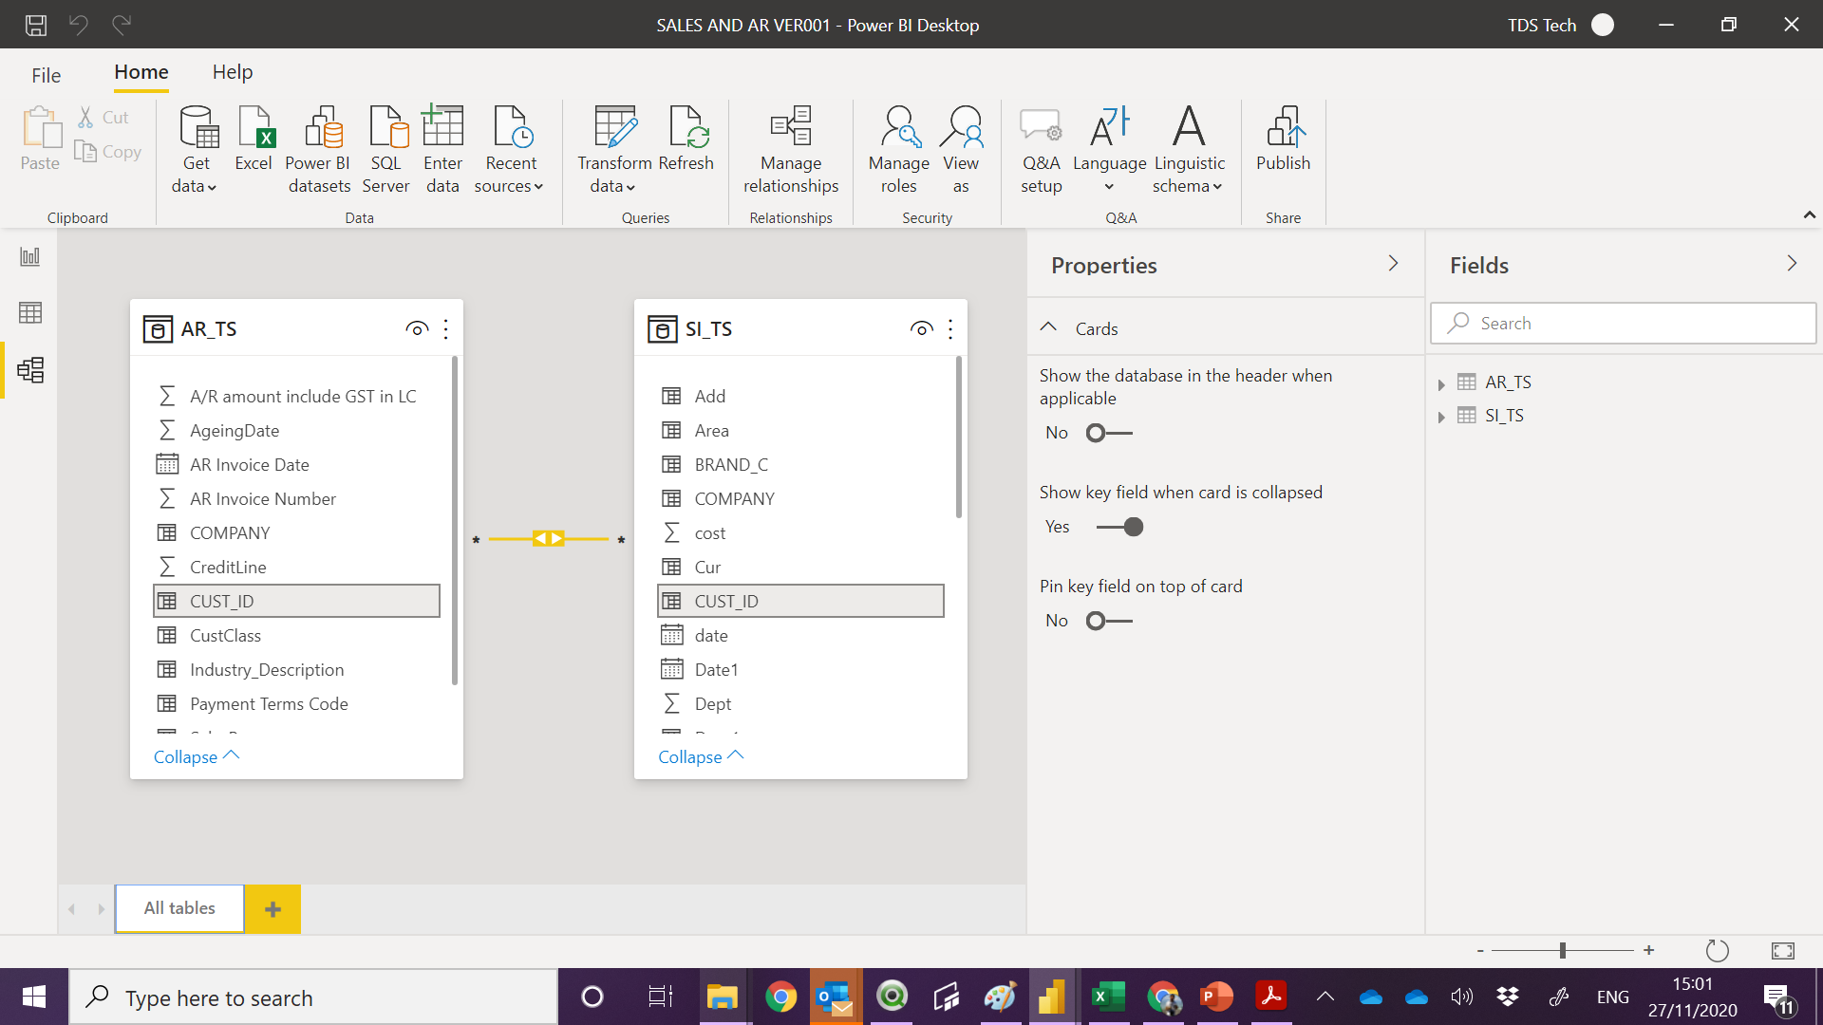Collapse the SI_TS table card
Image resolution: width=1823 pixels, height=1025 pixels.
pos(701,756)
